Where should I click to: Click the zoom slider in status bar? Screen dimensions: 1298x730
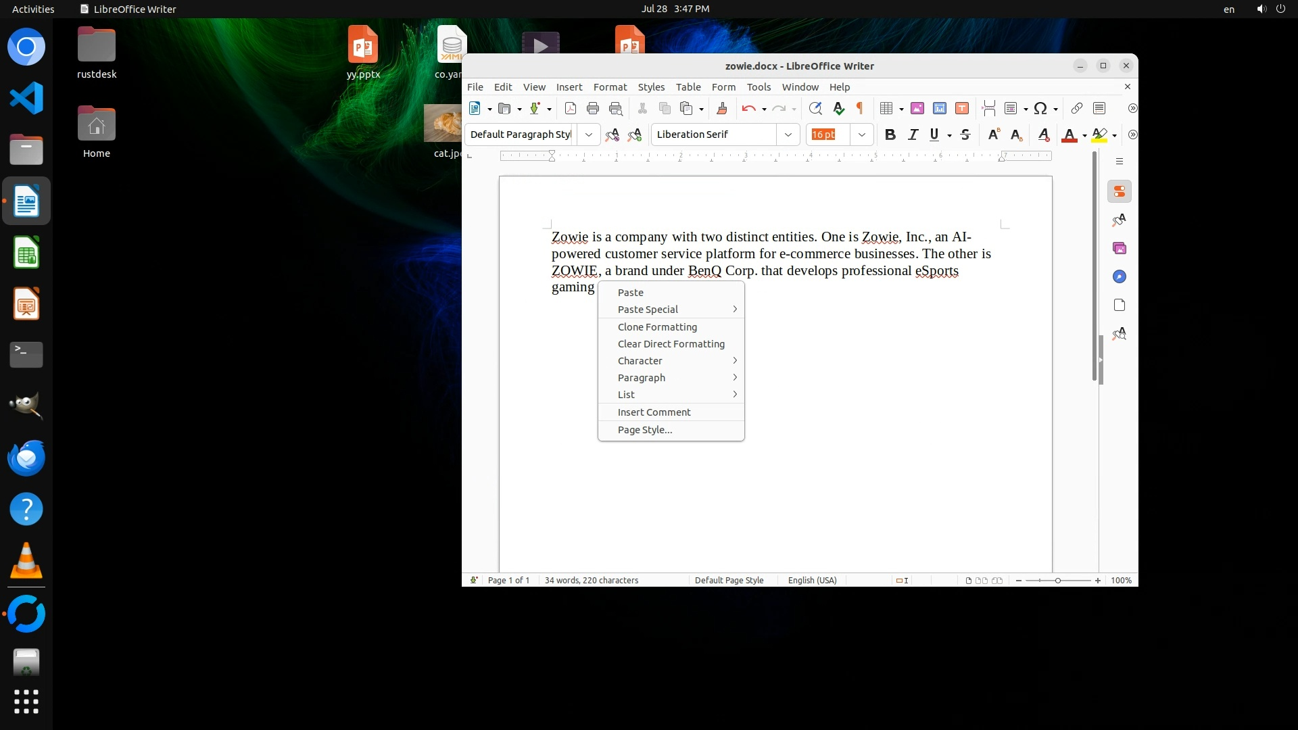1058,581
